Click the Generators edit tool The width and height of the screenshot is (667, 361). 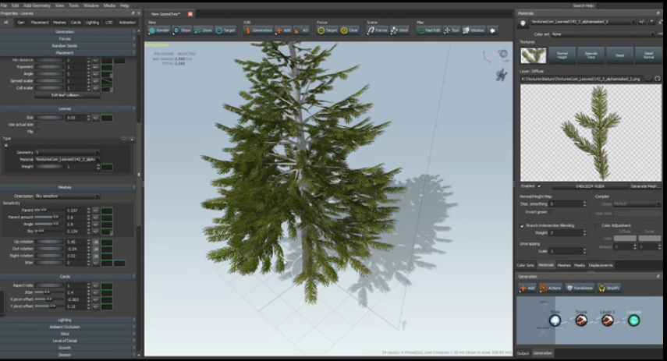(x=257, y=30)
